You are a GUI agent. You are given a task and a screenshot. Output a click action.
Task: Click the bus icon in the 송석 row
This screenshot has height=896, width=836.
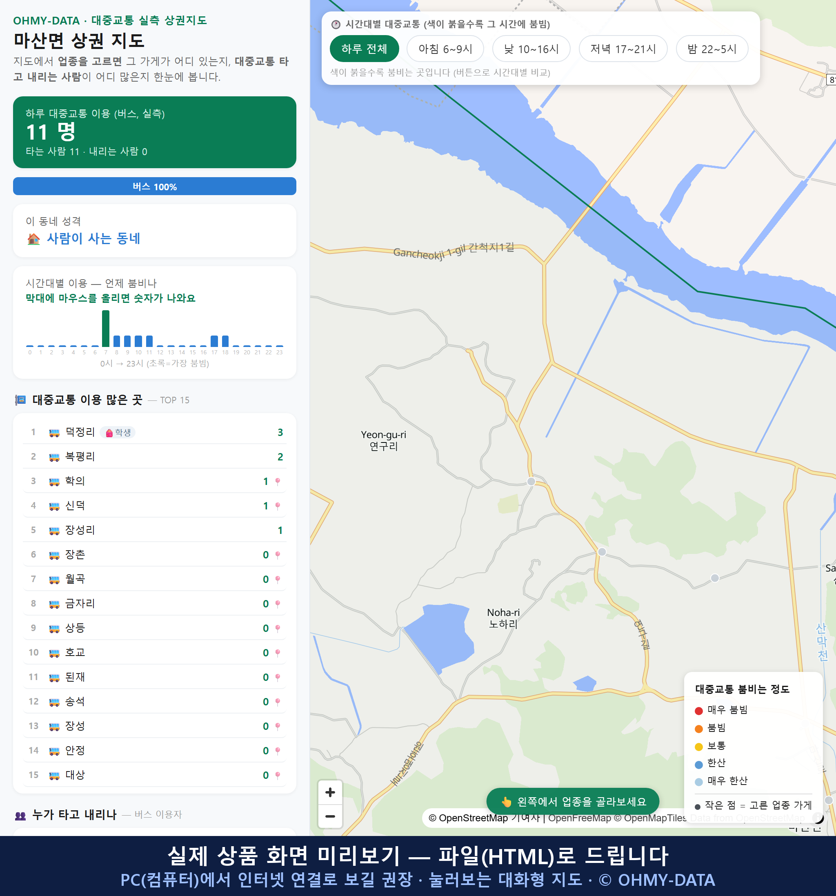click(54, 702)
